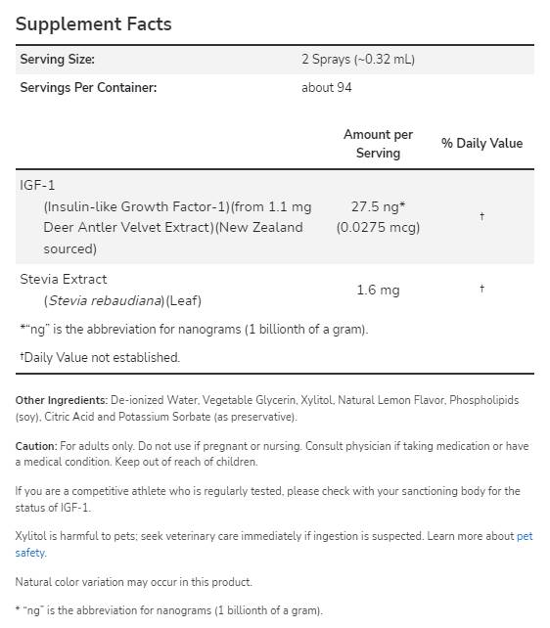Click the Caution bold label

[x=36, y=446]
